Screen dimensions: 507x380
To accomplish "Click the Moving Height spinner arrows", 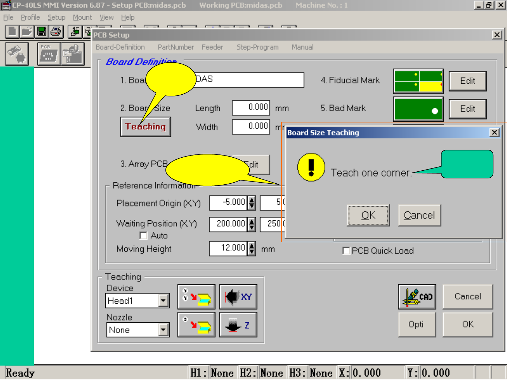I will tap(251, 248).
